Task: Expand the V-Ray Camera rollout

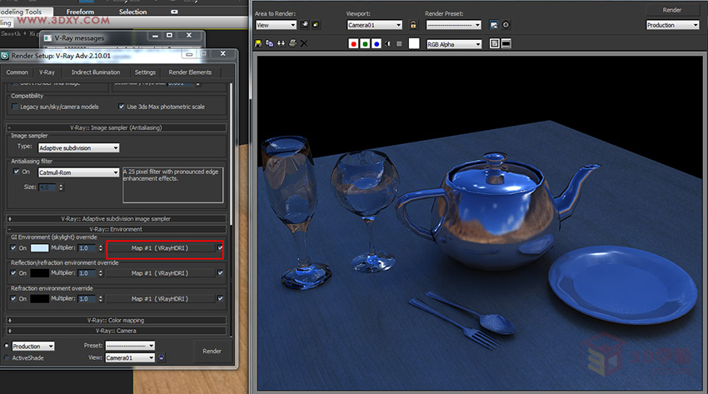Action: [x=116, y=331]
